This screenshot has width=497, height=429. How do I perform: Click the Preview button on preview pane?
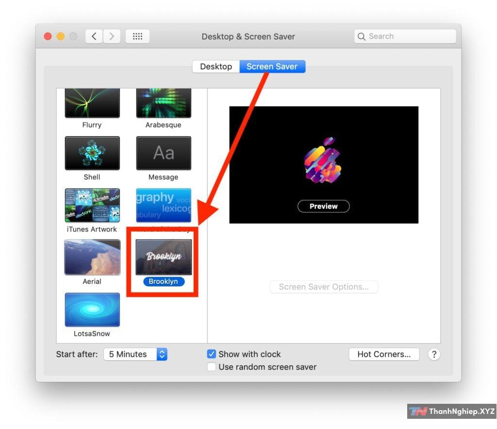pyautogui.click(x=324, y=206)
